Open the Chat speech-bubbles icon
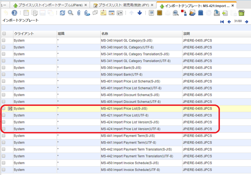The width and height of the screenshot is (251, 175). tap(95, 13)
